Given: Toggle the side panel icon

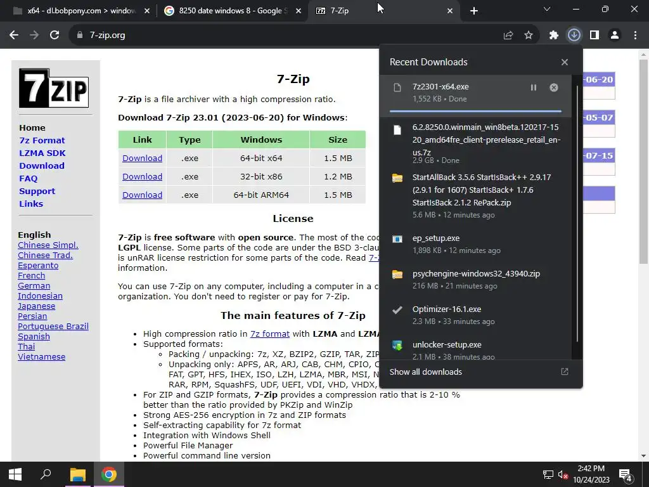Looking at the screenshot, I should [594, 36].
